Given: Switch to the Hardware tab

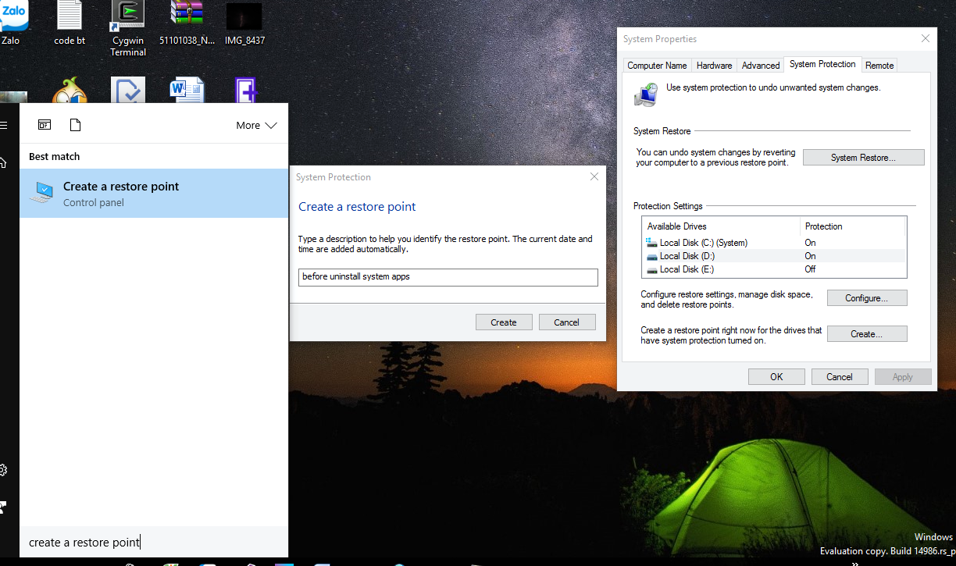Looking at the screenshot, I should [x=715, y=66].
